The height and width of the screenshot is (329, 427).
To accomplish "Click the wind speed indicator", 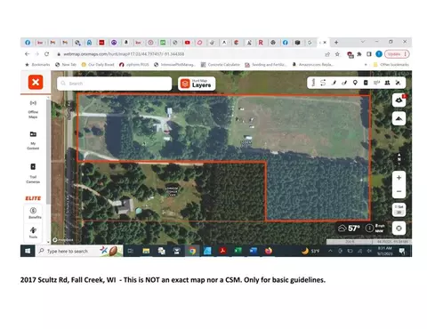I will pos(375,229).
